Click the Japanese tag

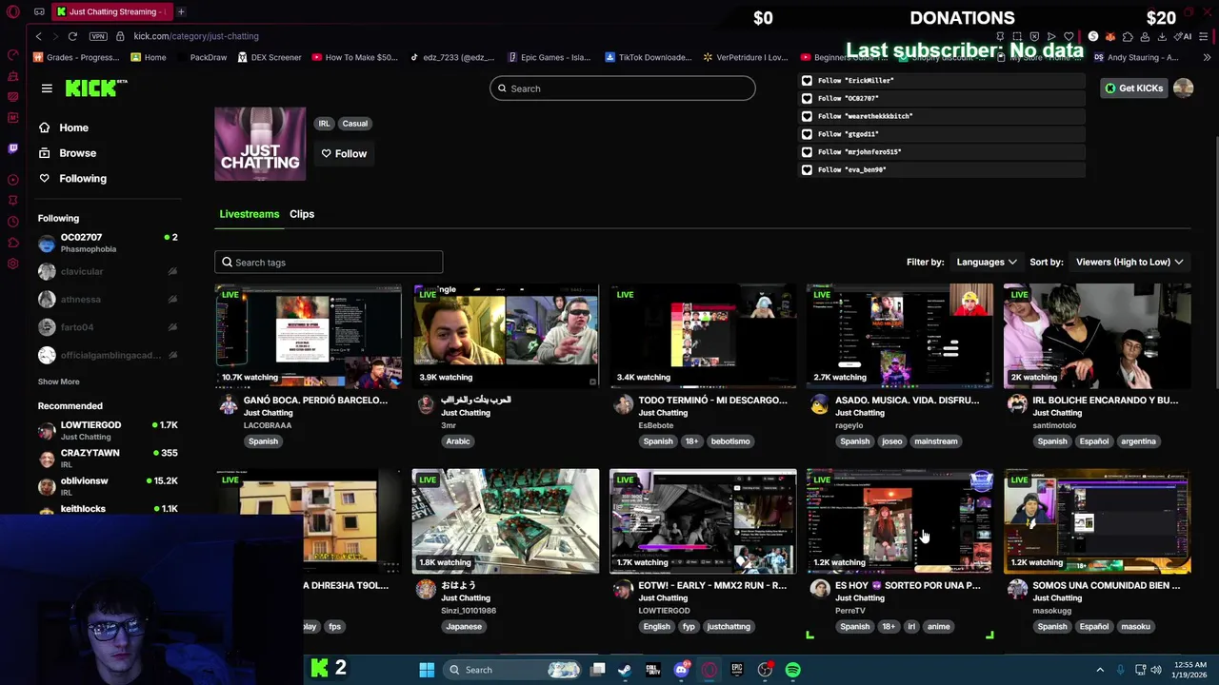click(x=465, y=627)
